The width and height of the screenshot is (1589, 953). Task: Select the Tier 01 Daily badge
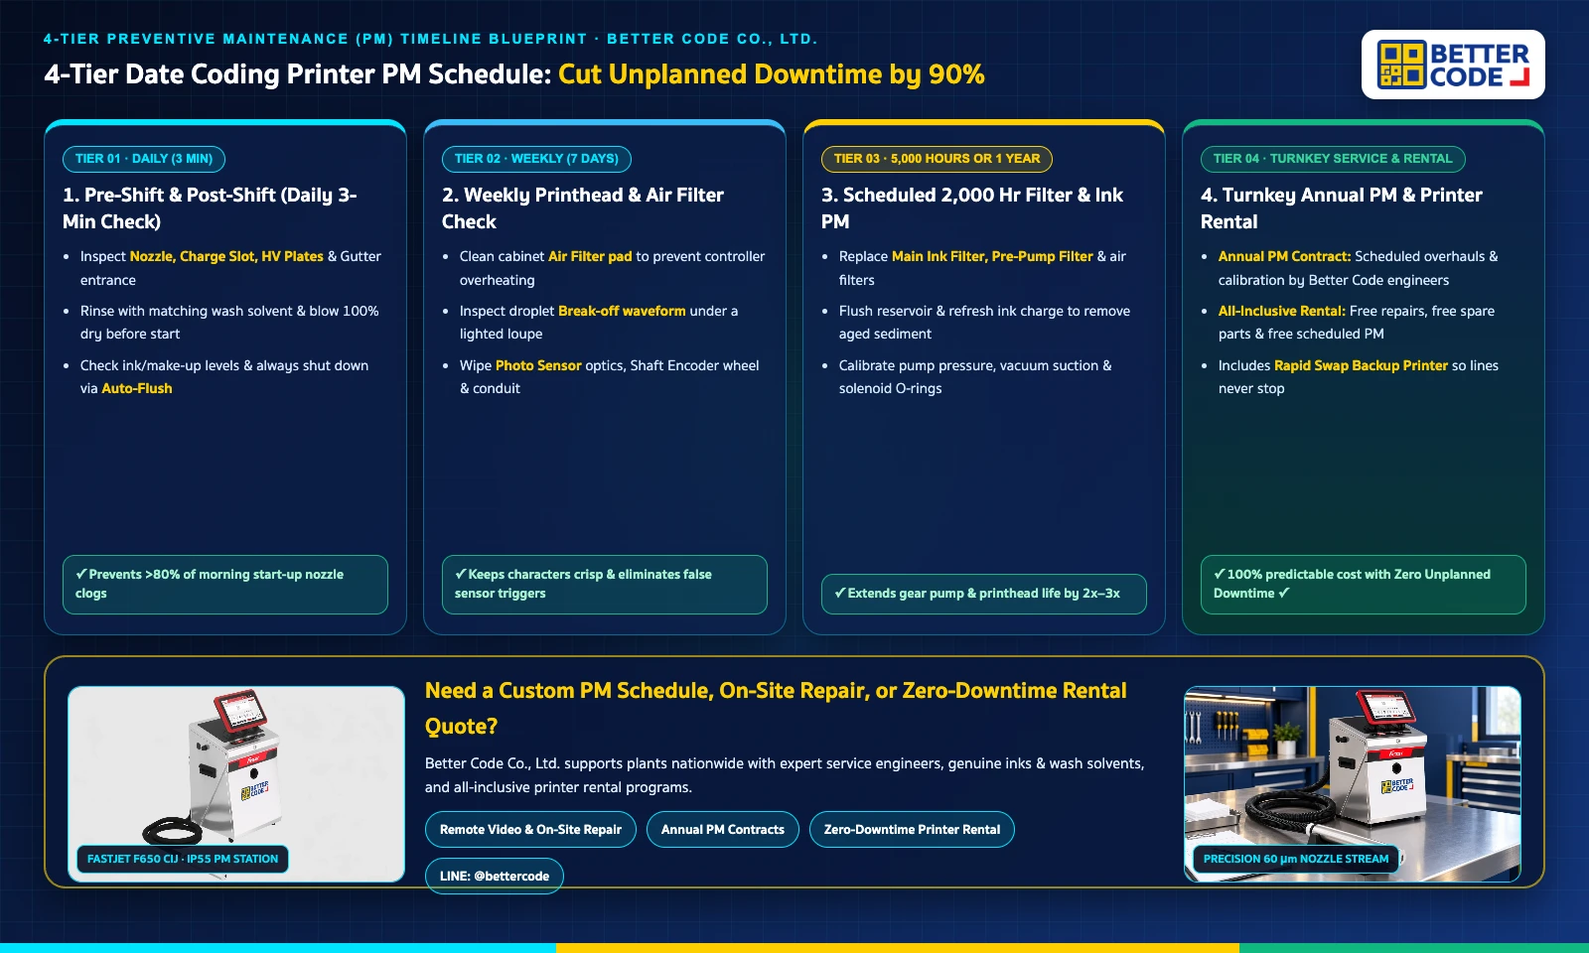pos(144,159)
